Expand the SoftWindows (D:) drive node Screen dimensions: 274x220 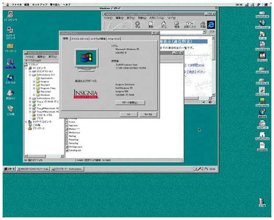(x=30, y=98)
